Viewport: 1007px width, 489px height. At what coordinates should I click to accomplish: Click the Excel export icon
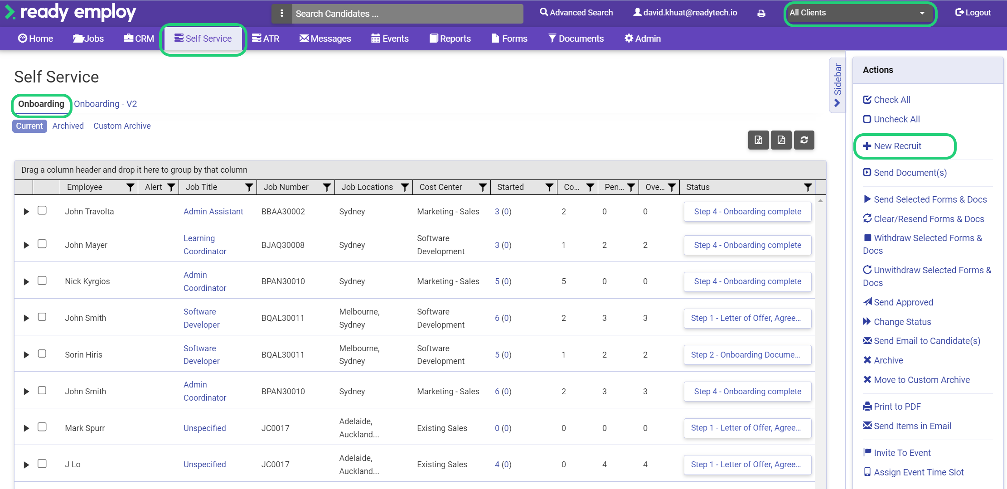758,140
